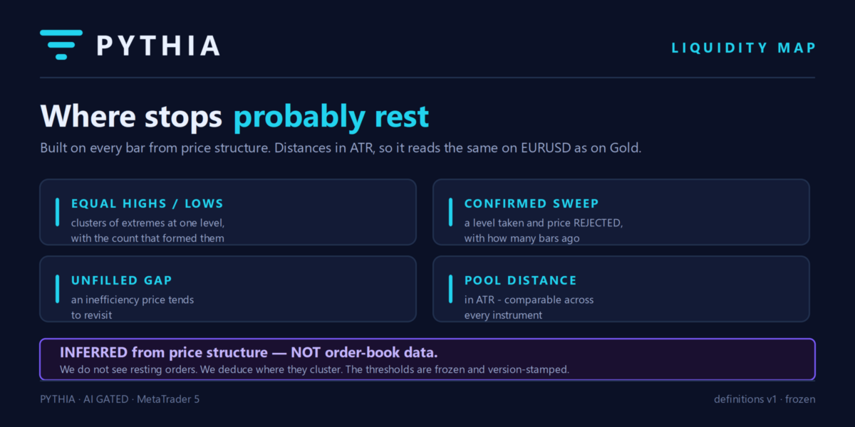Click the cyan bar beside Equal Highs / Lows
Image resolution: width=855 pixels, height=427 pixels.
click(57, 212)
